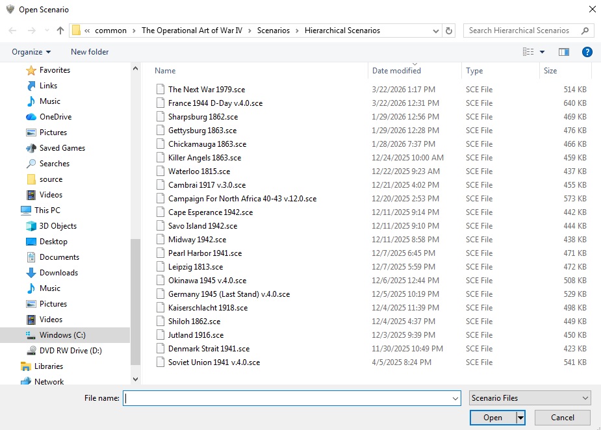
Task: Click the search magnifier in Search Hierarchical Scenarios
Action: tap(583, 31)
